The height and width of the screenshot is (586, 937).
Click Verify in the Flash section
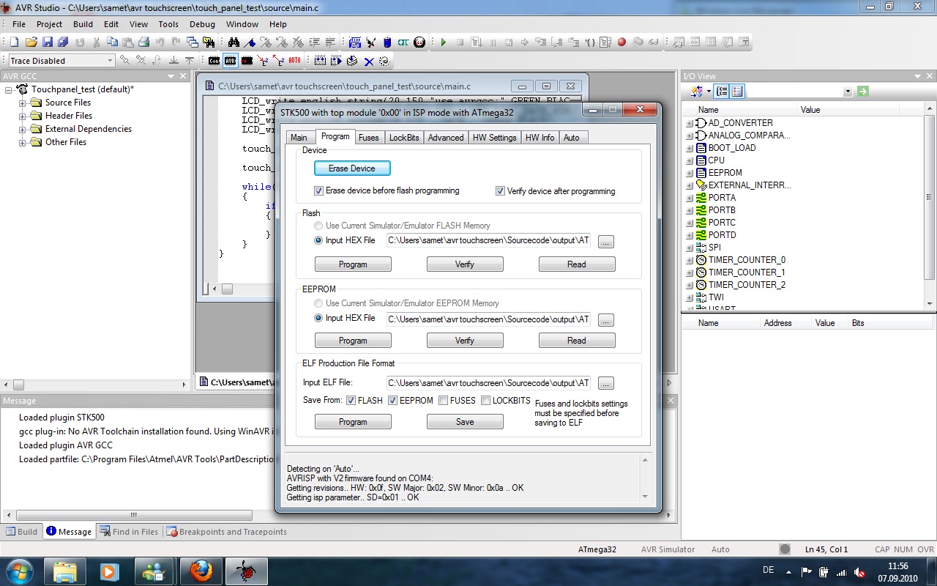pyautogui.click(x=465, y=264)
